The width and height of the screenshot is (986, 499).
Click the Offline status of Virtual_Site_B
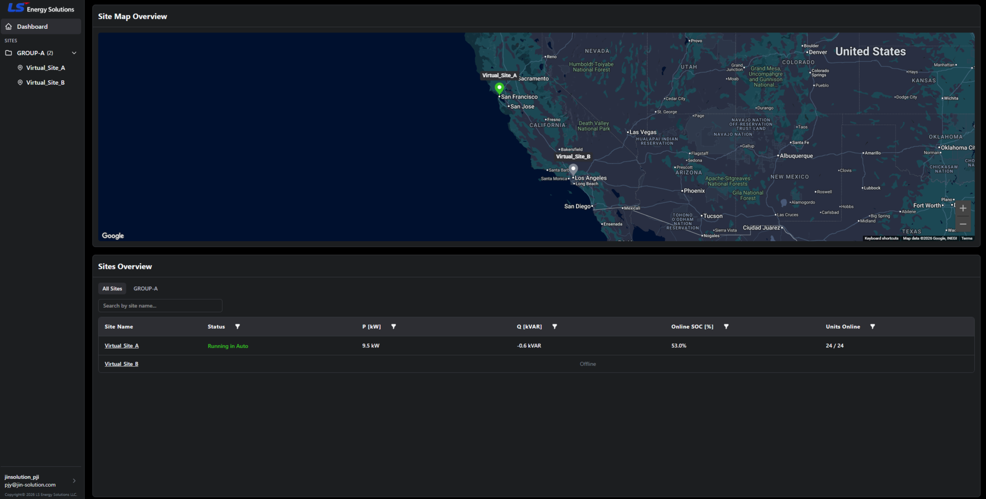coord(588,364)
